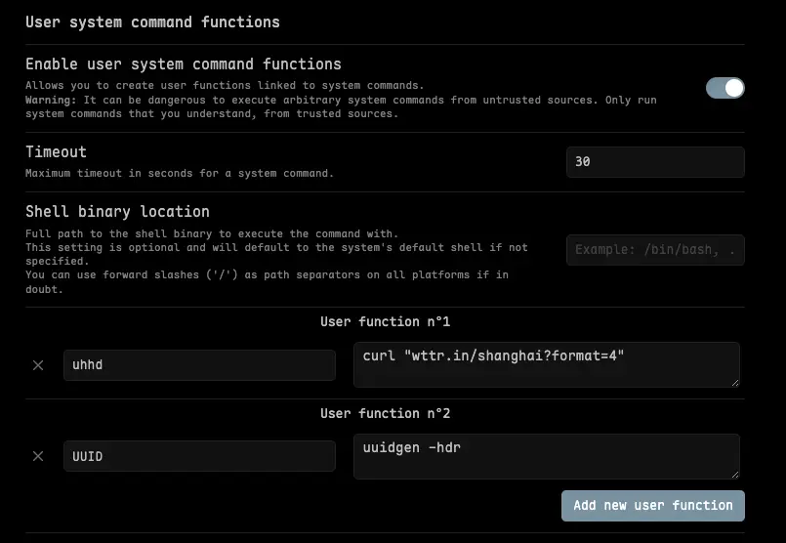Delete the UUID user function via X

38,456
